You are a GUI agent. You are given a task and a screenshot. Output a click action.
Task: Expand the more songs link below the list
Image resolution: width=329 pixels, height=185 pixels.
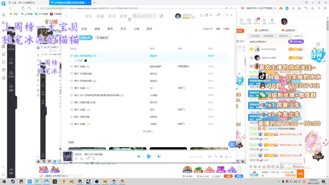[x=148, y=131]
